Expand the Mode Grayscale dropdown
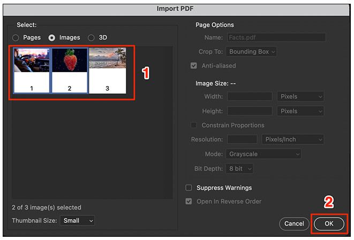 coord(263,154)
